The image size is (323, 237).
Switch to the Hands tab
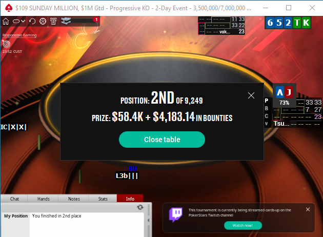[43, 199]
